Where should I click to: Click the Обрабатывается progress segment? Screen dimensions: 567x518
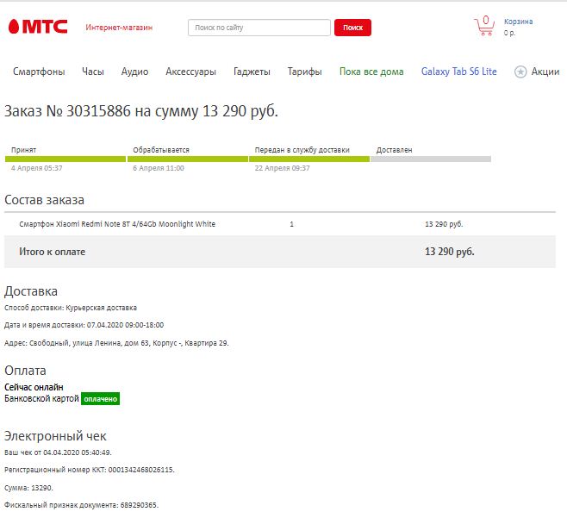point(188,159)
